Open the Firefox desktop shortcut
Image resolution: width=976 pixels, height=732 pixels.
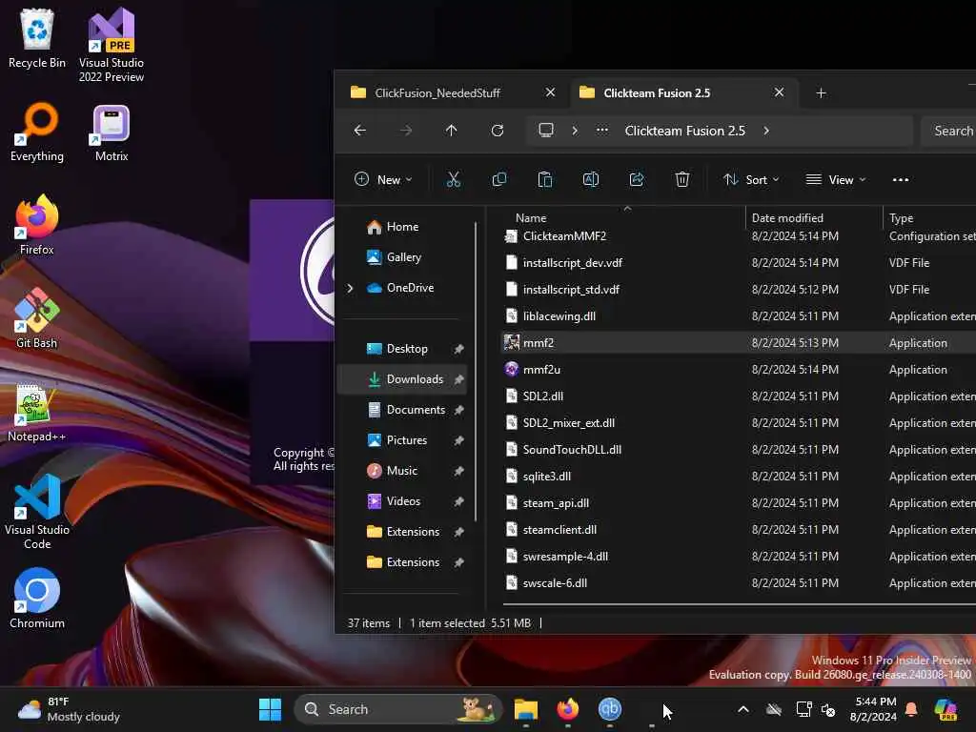coord(37,225)
